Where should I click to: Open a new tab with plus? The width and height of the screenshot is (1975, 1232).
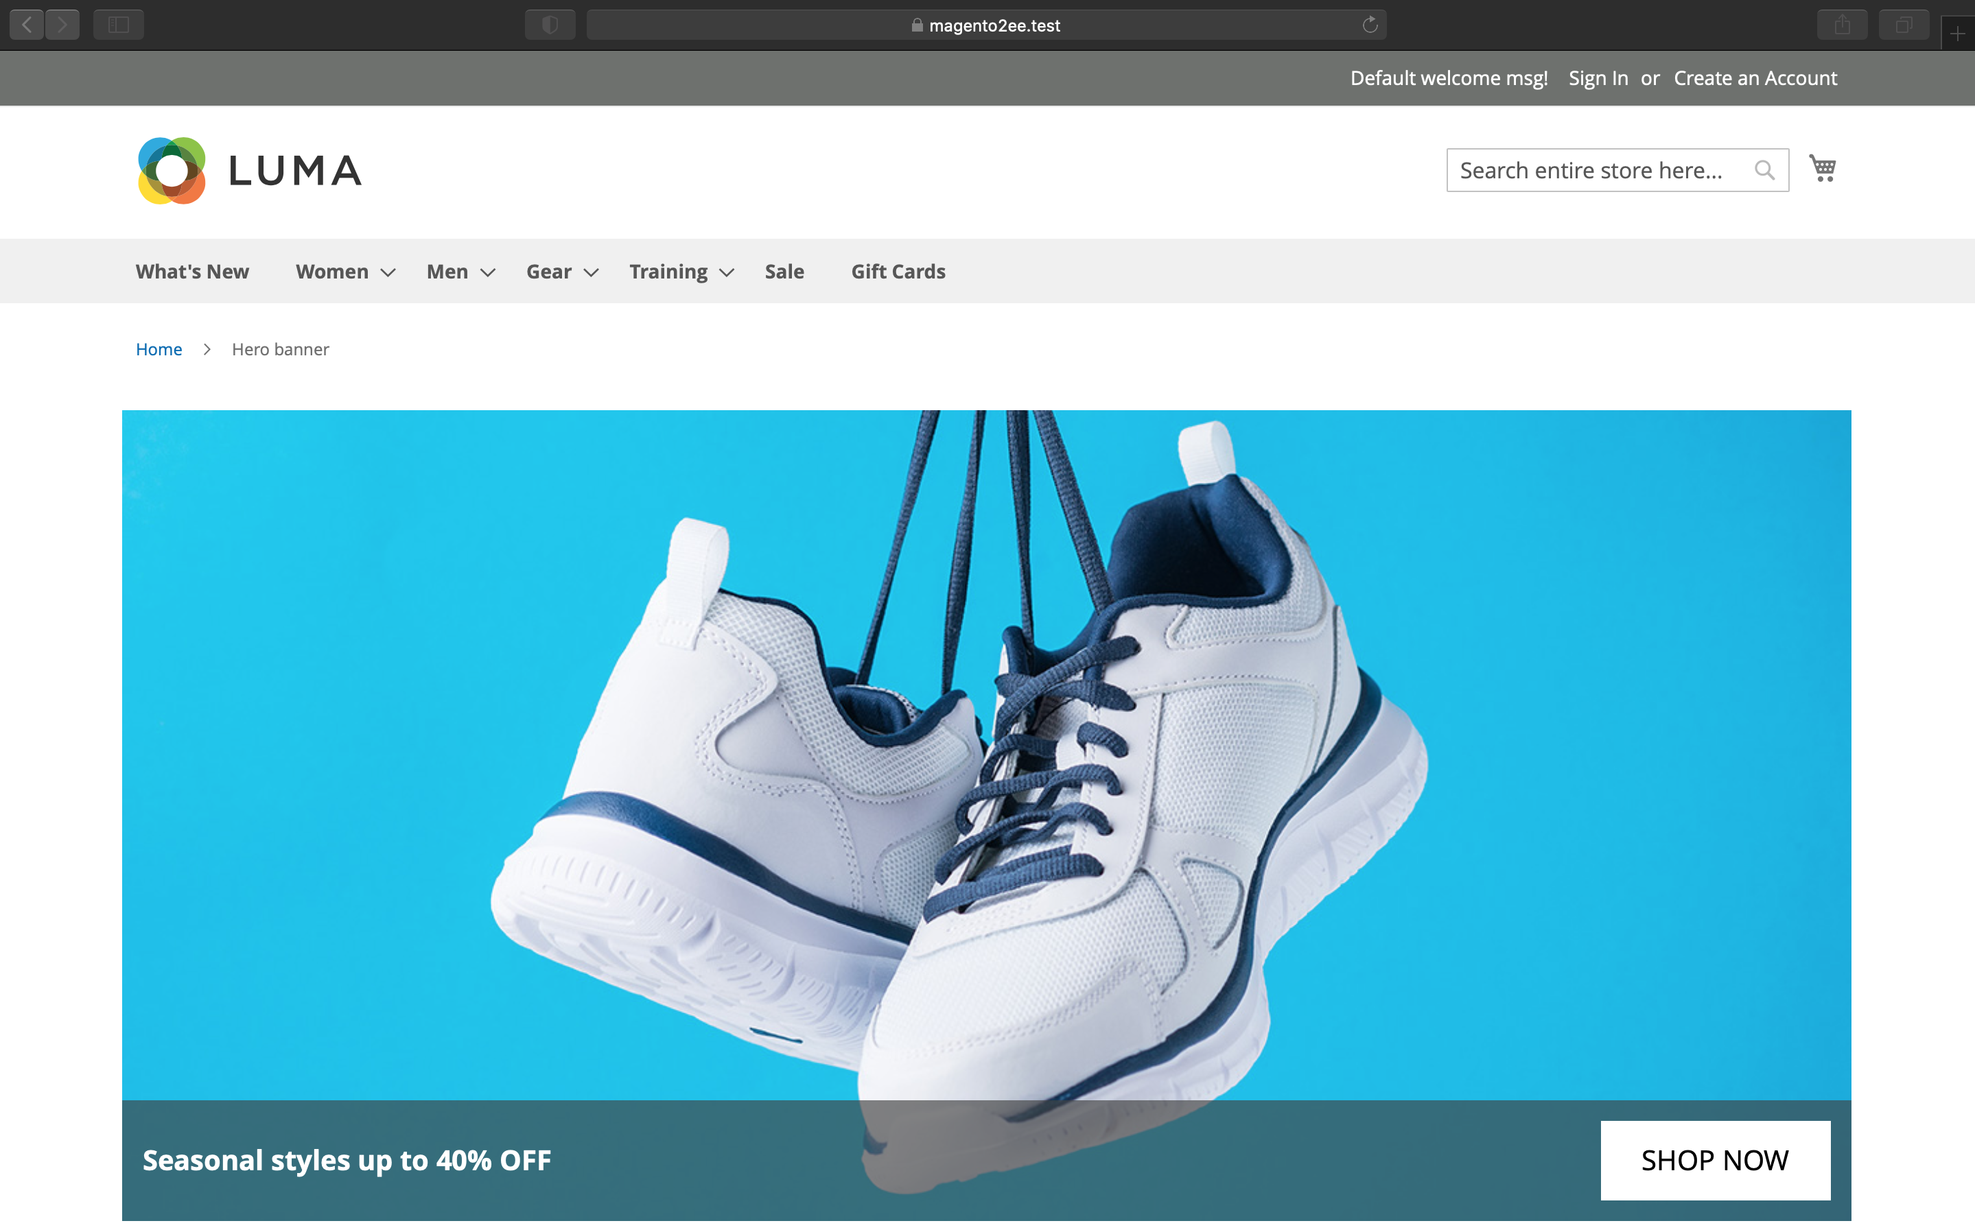pyautogui.click(x=1957, y=34)
